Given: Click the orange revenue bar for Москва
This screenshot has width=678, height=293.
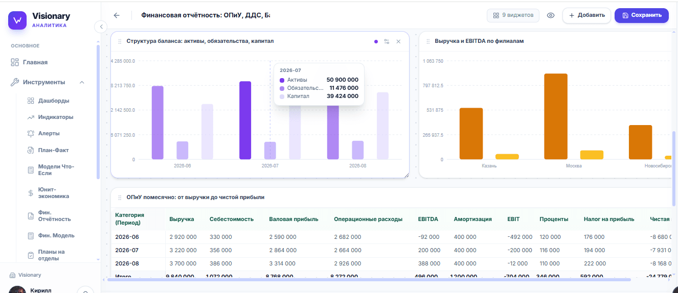Looking at the screenshot, I should click(556, 116).
